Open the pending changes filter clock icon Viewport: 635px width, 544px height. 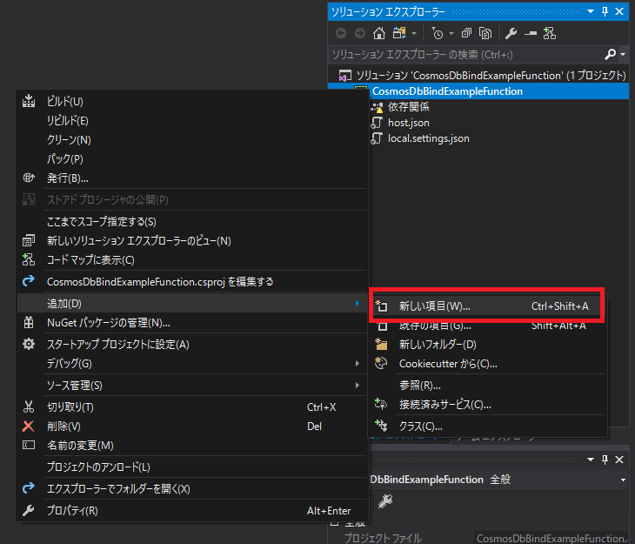click(x=438, y=33)
